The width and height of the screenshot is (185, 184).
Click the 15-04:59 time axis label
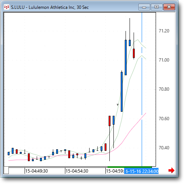115,171
